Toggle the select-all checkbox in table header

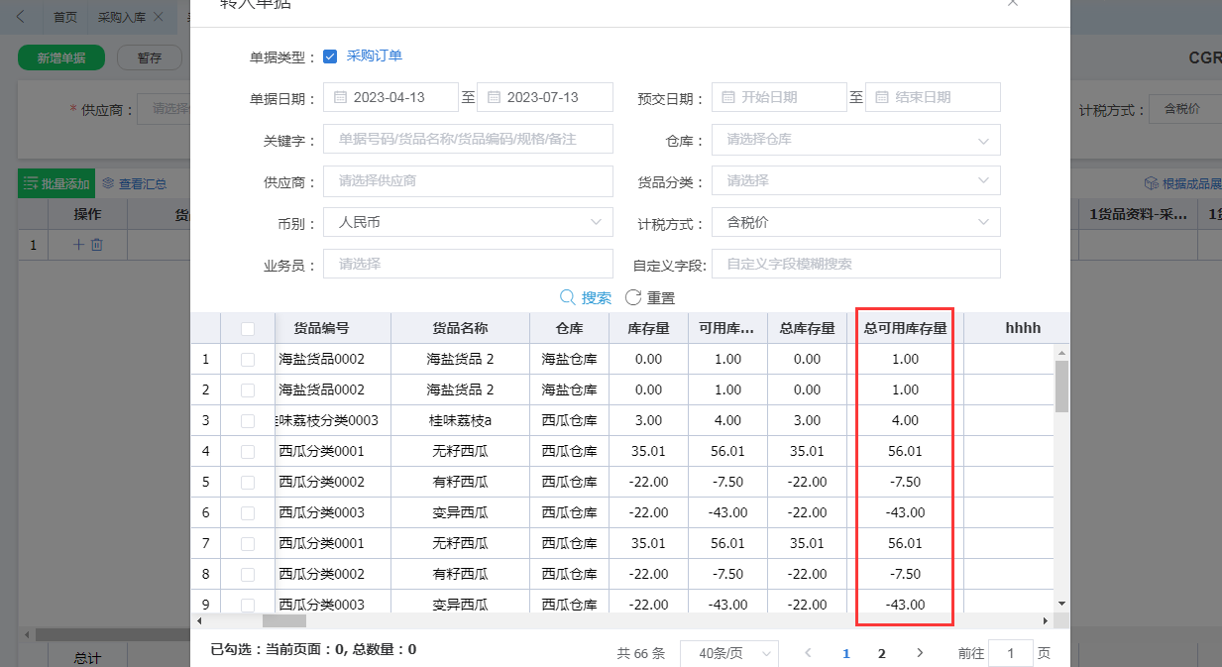click(x=248, y=329)
